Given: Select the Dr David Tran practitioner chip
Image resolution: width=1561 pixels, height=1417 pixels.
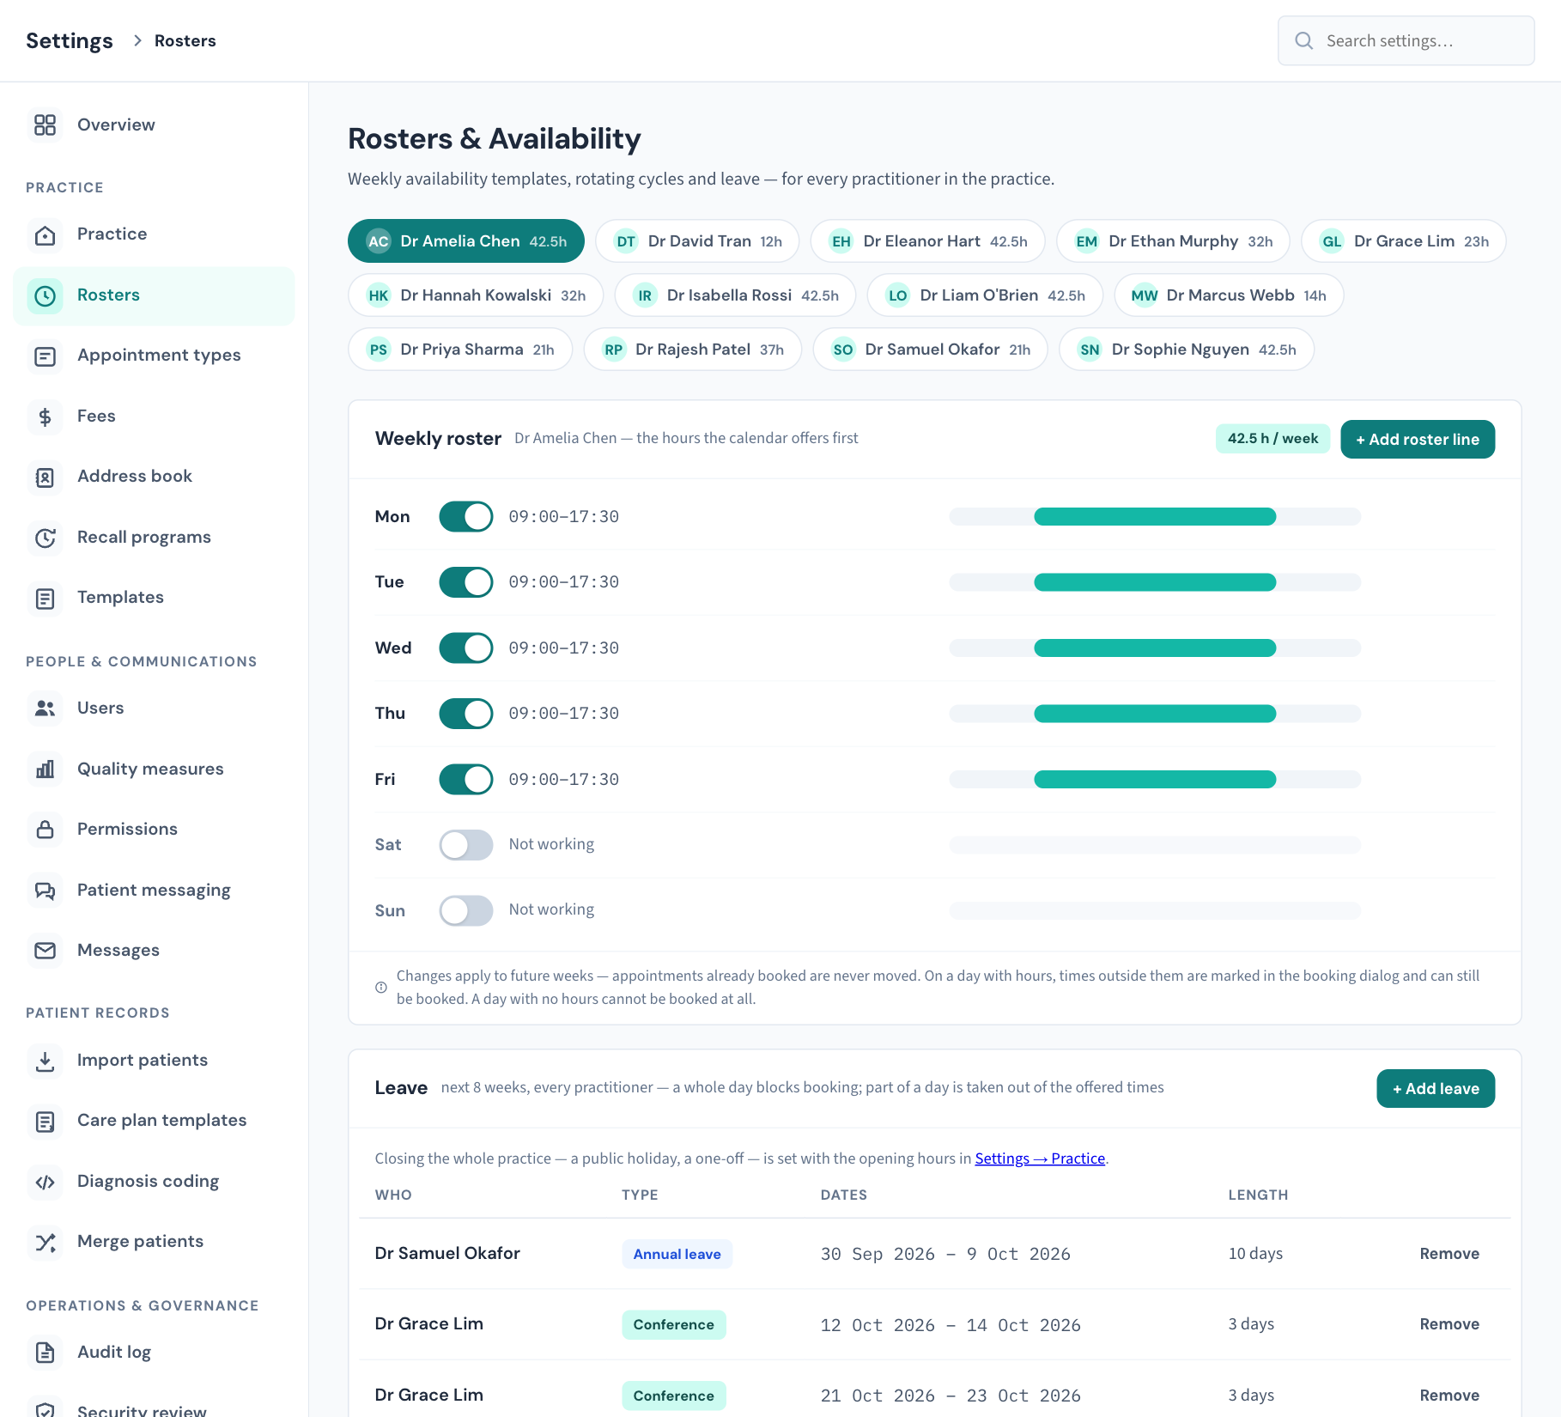Looking at the screenshot, I should click(x=697, y=241).
